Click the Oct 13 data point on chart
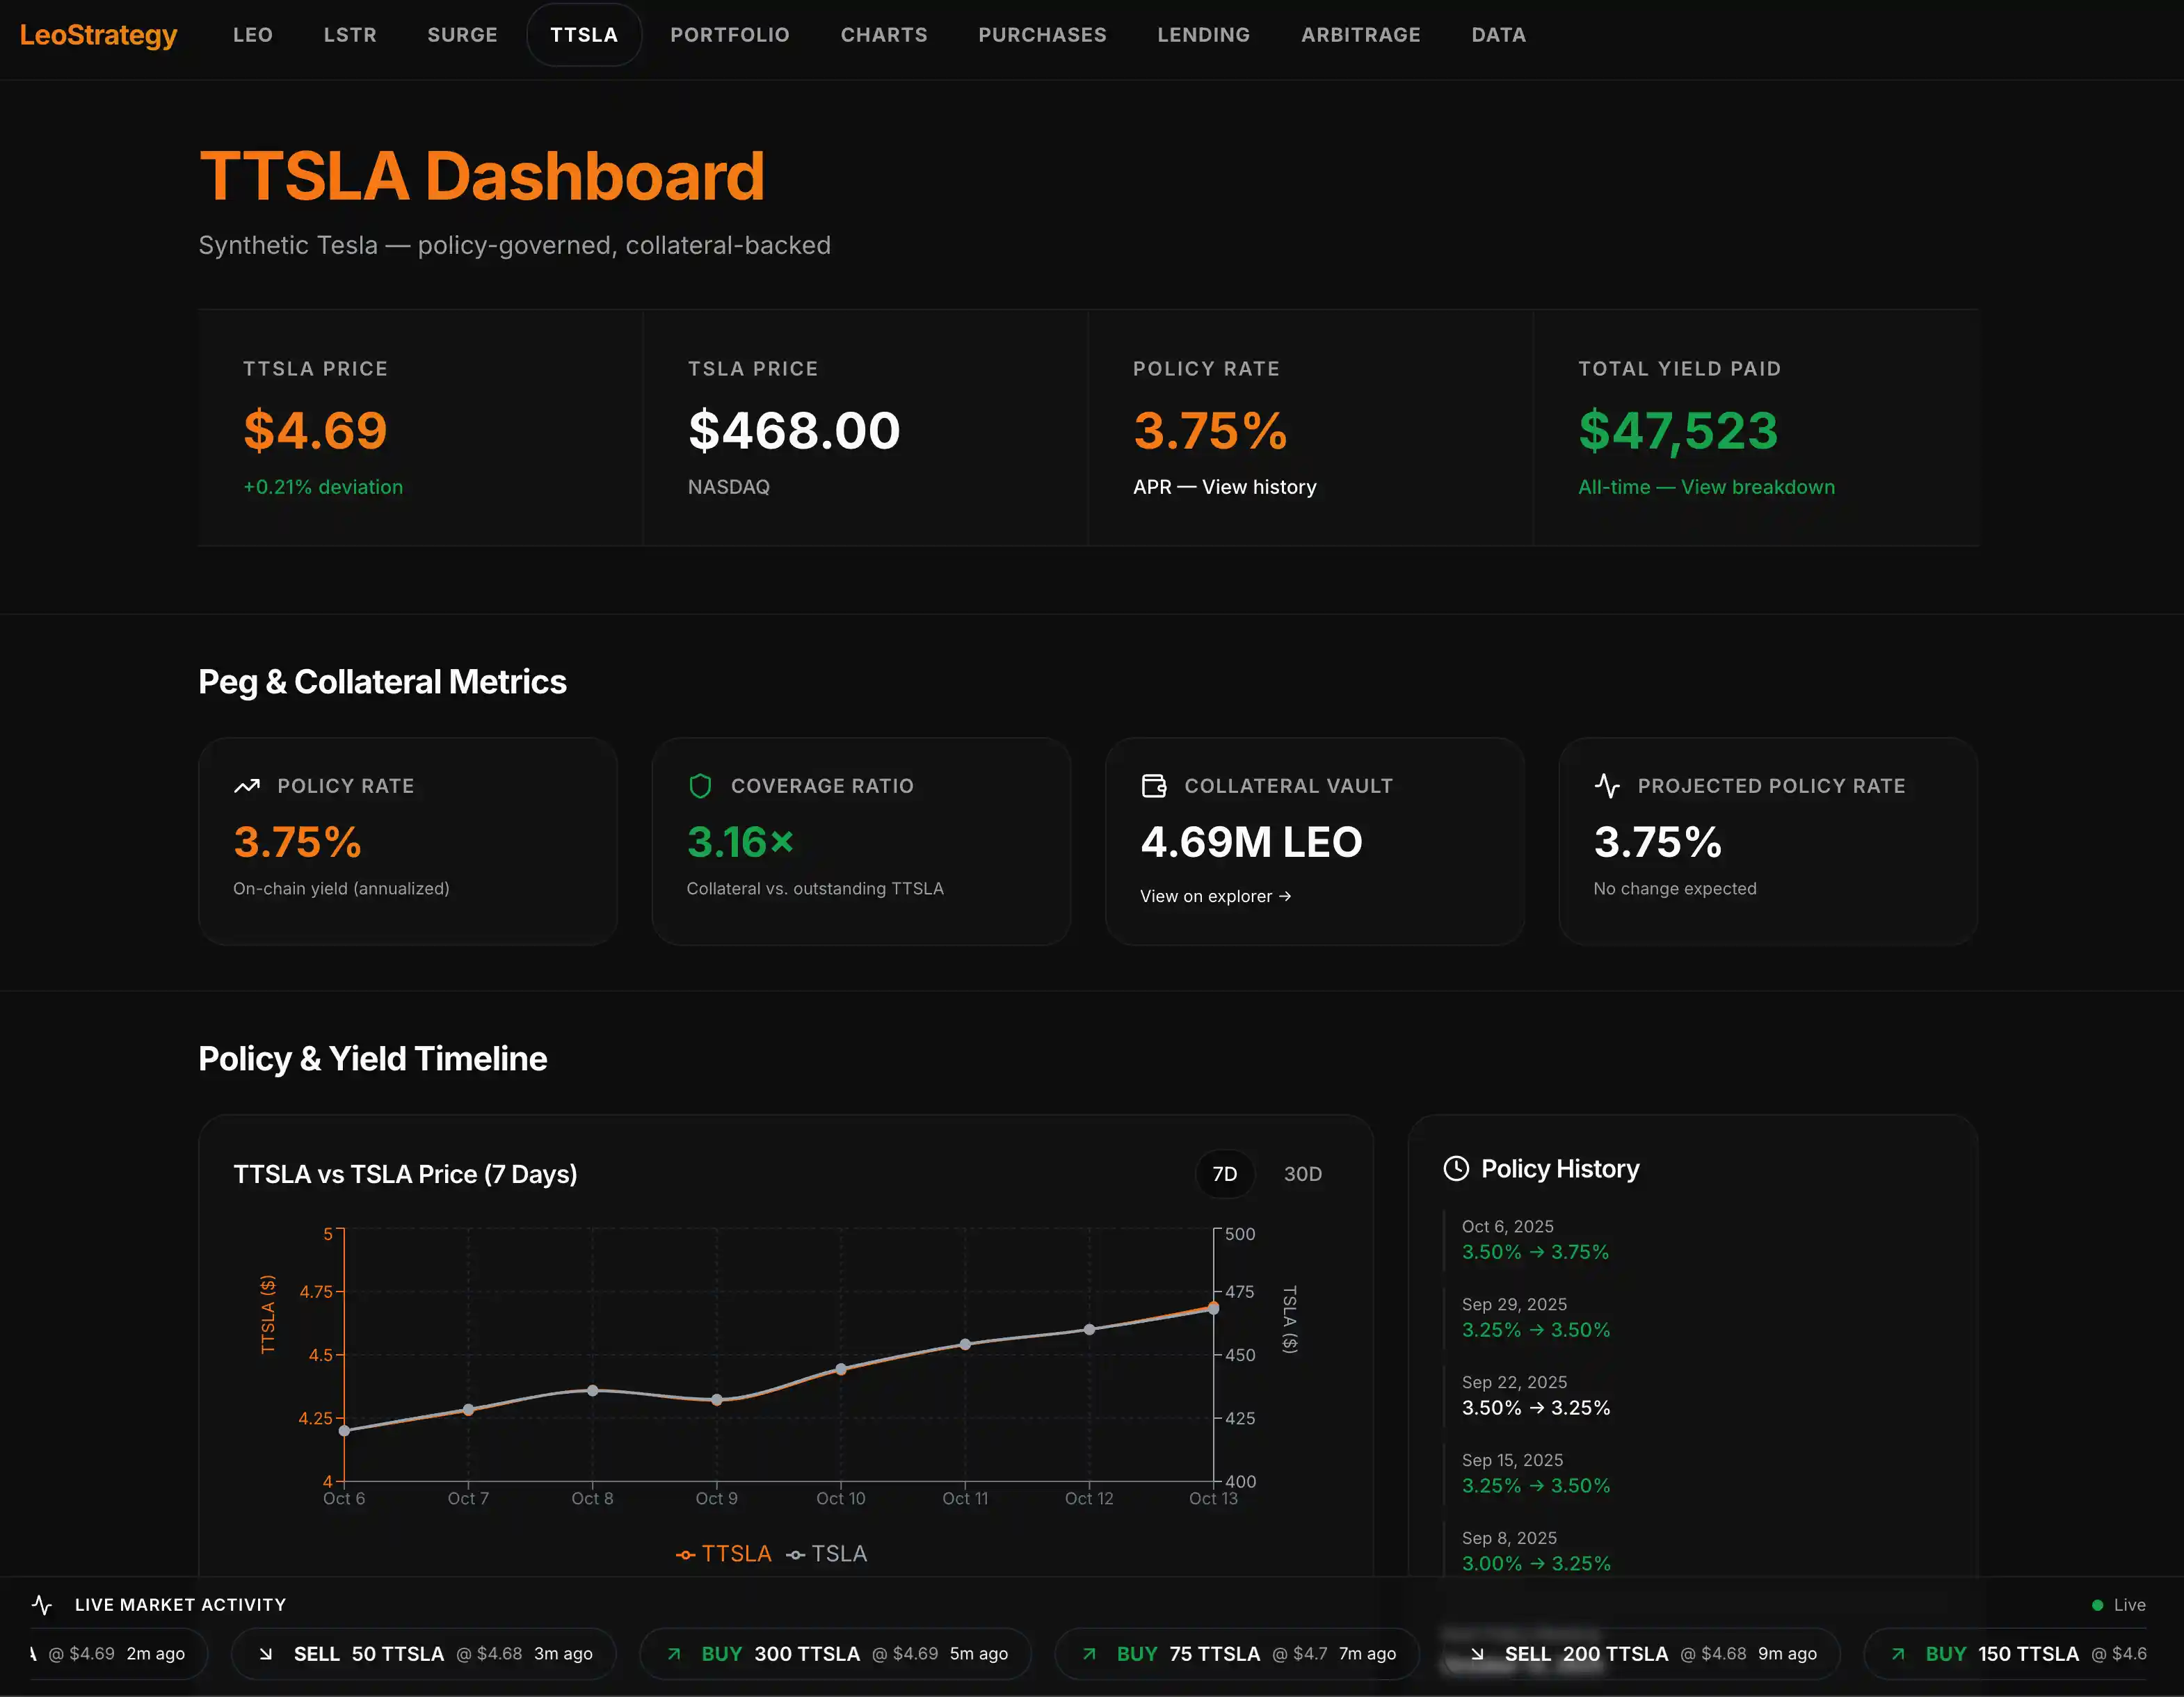This screenshot has width=2184, height=1697. 1213,1308
